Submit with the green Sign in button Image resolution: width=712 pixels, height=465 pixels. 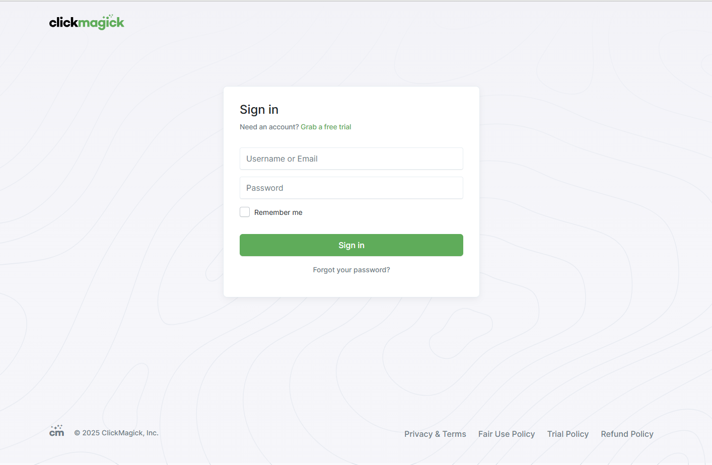pyautogui.click(x=351, y=245)
